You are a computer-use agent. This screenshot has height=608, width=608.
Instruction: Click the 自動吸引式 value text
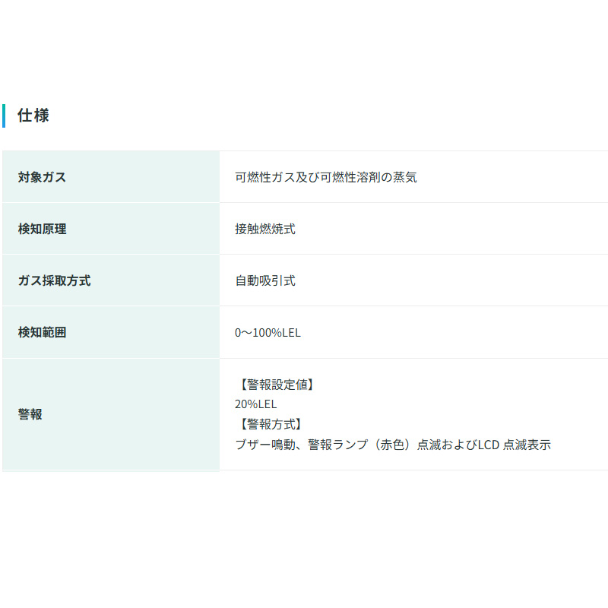click(265, 280)
